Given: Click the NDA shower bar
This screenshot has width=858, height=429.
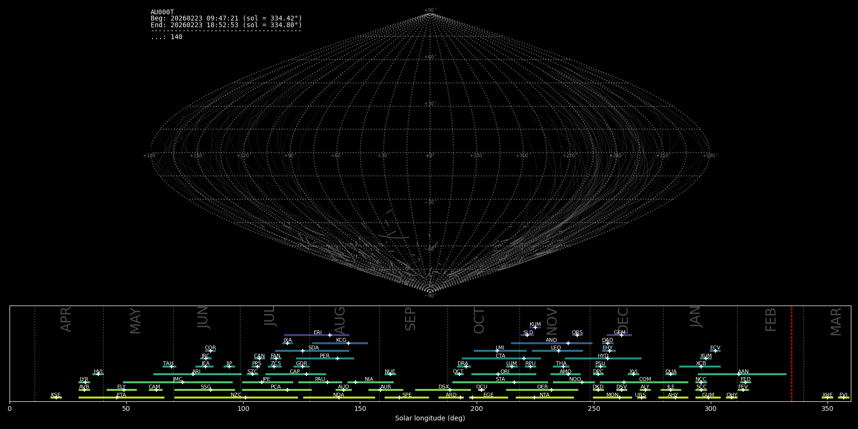Looking at the screenshot, I should tap(339, 398).
